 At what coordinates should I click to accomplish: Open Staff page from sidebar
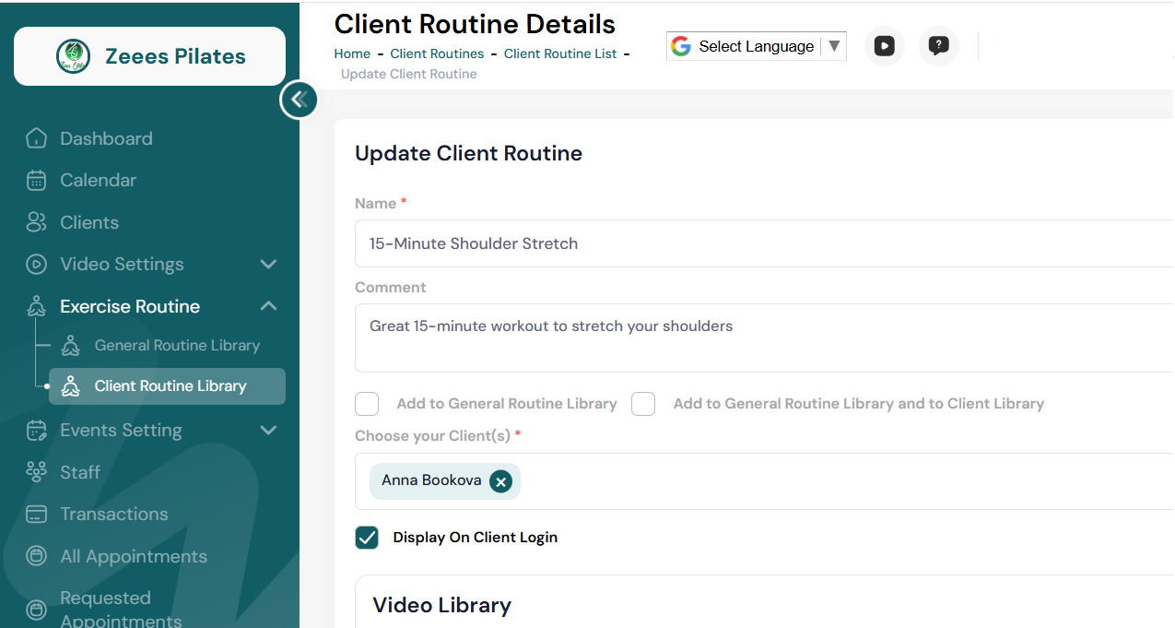(x=80, y=472)
